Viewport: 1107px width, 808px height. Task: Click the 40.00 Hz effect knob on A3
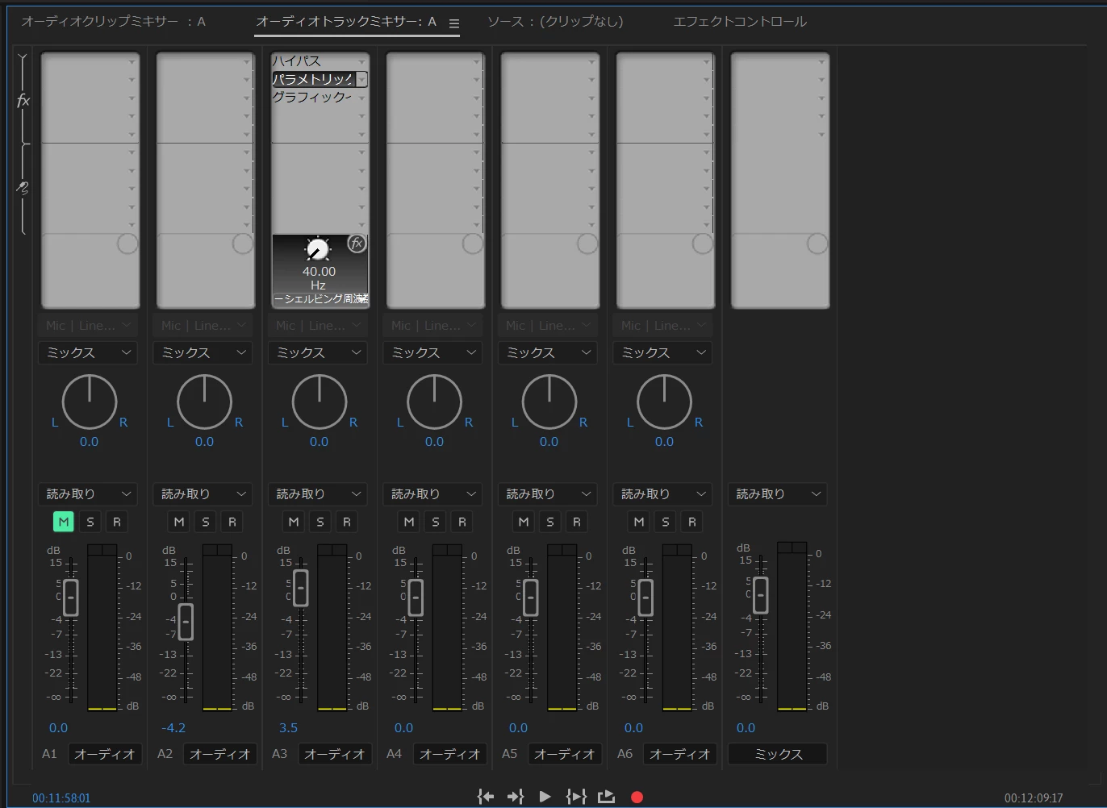click(318, 249)
